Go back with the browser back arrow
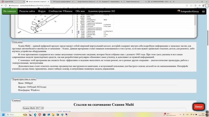Viewport: 209px width, 117px height. [x=2, y=6]
